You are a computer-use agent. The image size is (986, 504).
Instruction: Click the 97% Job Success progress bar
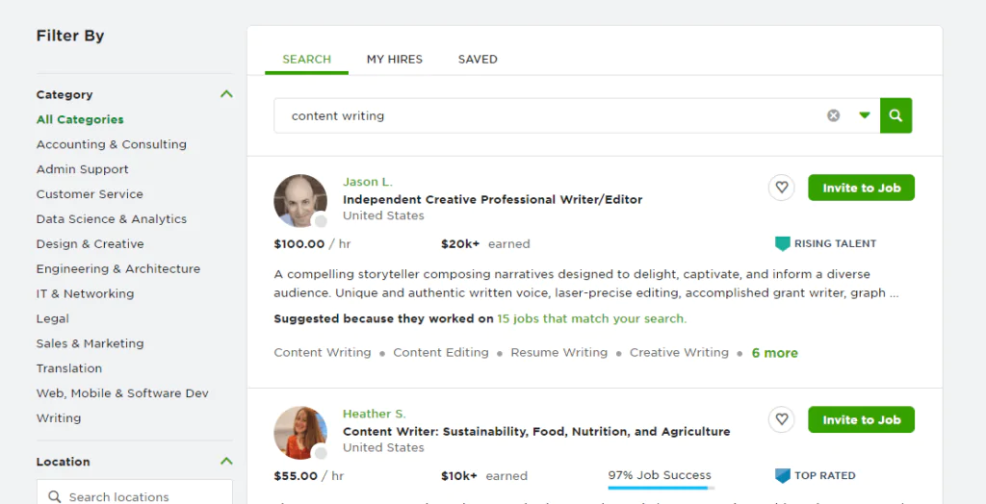pyautogui.click(x=660, y=488)
